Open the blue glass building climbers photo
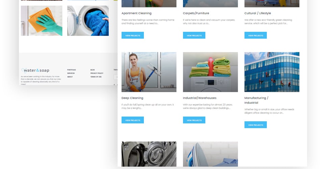Screen dimensions: 326x169 (272, 72)
